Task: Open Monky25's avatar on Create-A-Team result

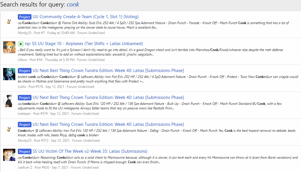Action: 9,22
